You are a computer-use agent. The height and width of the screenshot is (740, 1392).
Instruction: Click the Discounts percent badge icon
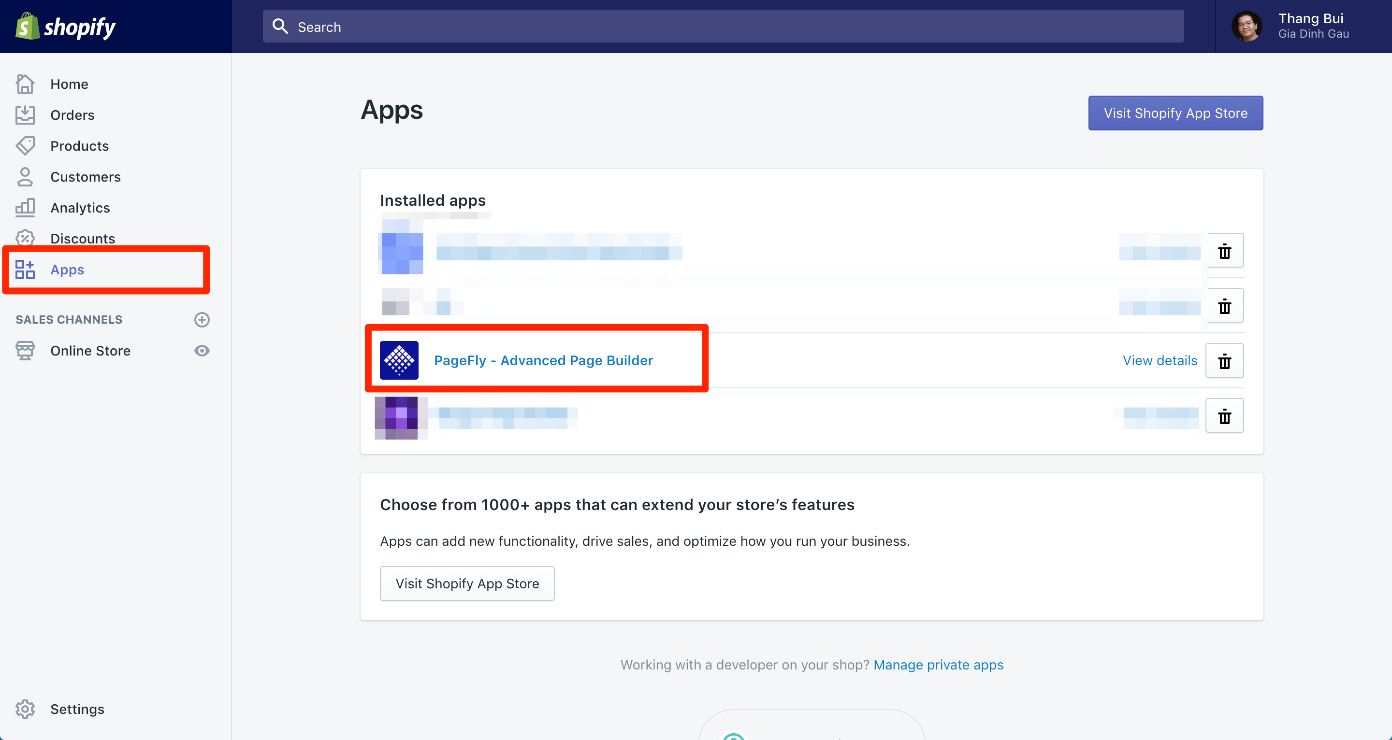[x=25, y=238]
